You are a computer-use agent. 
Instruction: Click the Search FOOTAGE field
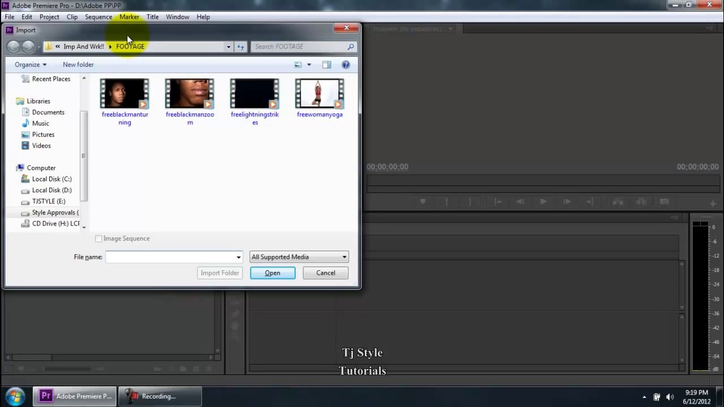pyautogui.click(x=300, y=47)
